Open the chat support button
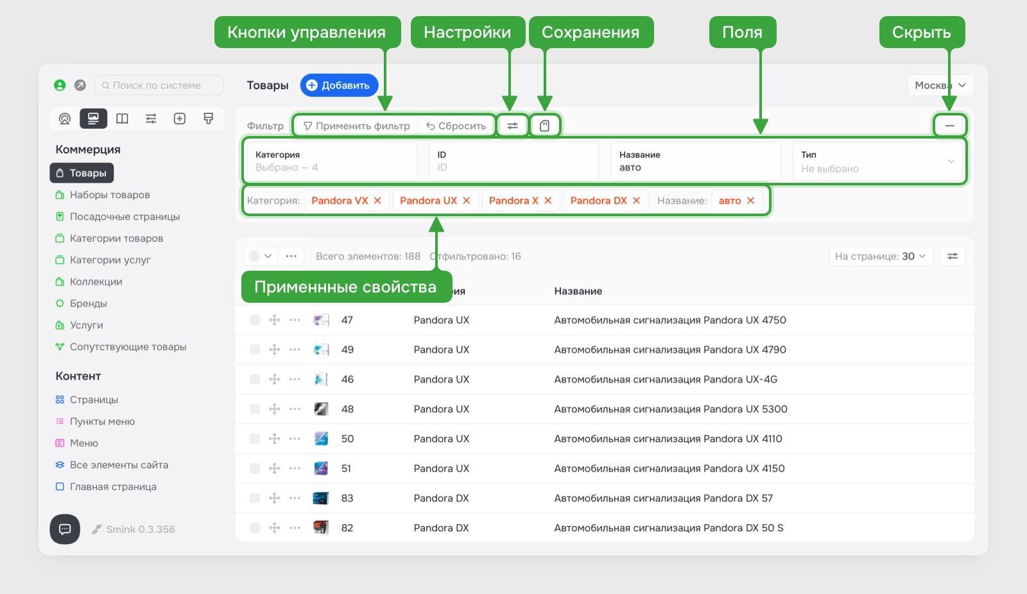 65,529
